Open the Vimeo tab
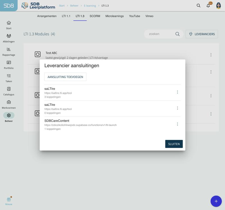 click(149, 16)
